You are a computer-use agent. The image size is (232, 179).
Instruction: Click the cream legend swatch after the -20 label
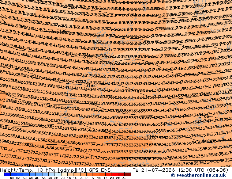pos(64,174)
